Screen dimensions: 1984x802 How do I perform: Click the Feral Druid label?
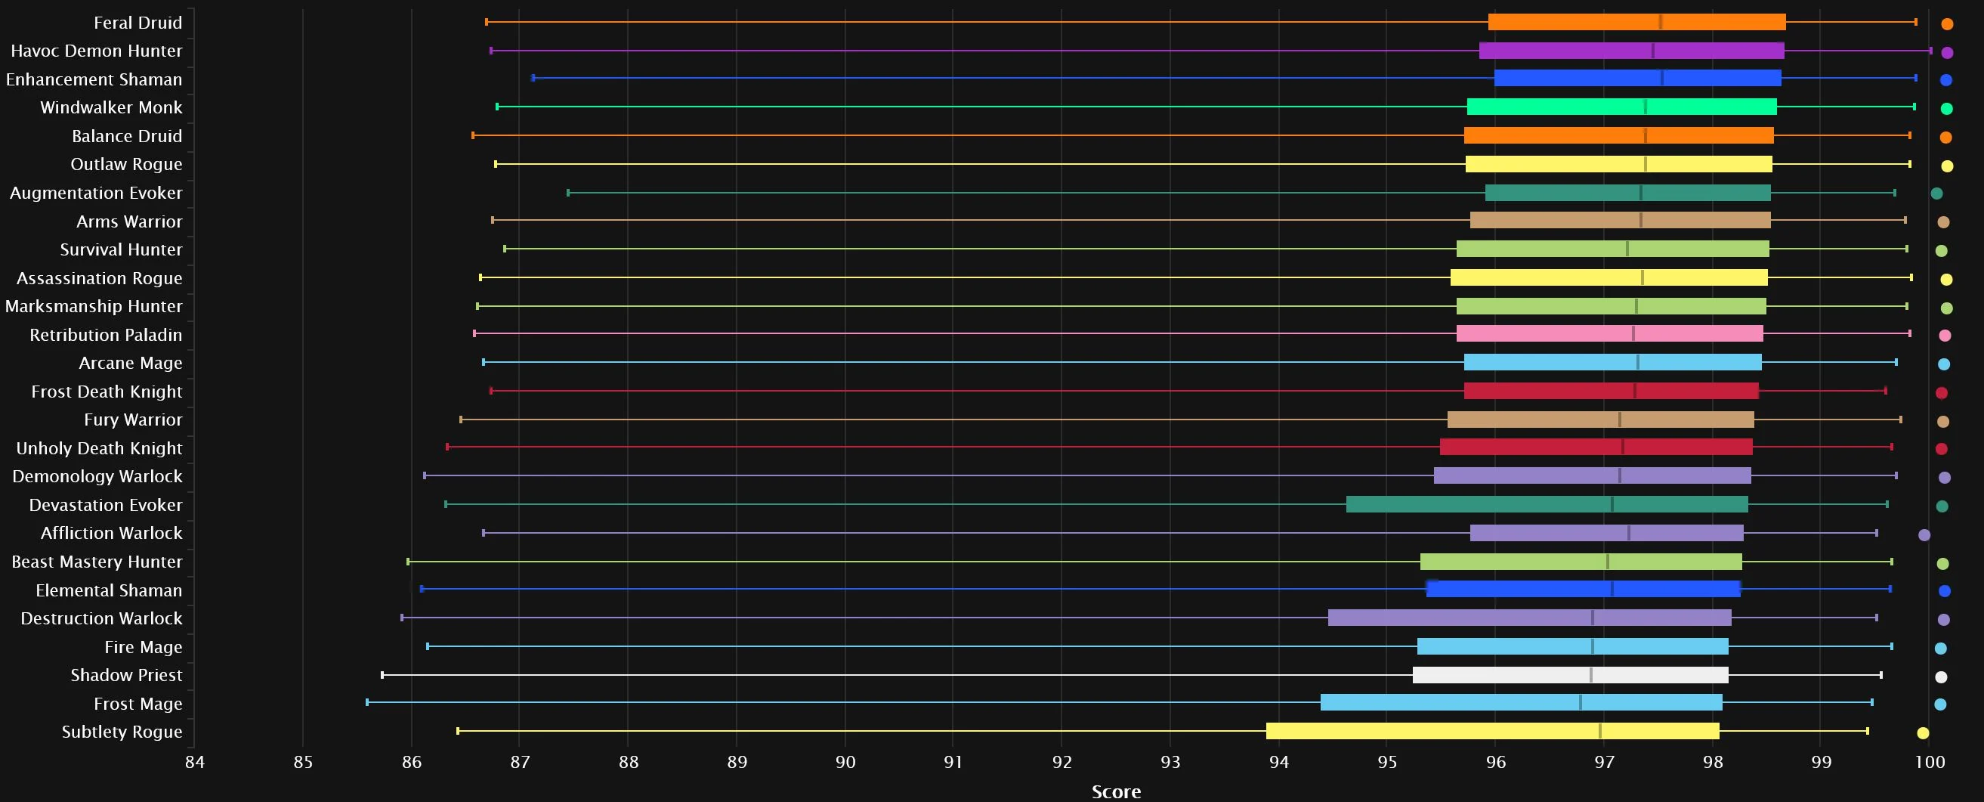click(138, 23)
